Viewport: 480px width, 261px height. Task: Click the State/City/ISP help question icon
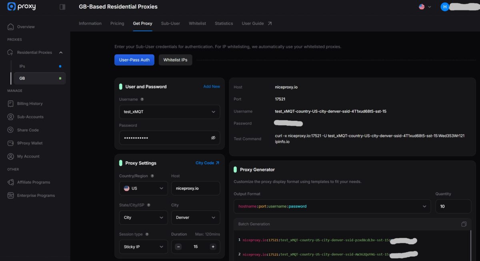[x=149, y=205]
